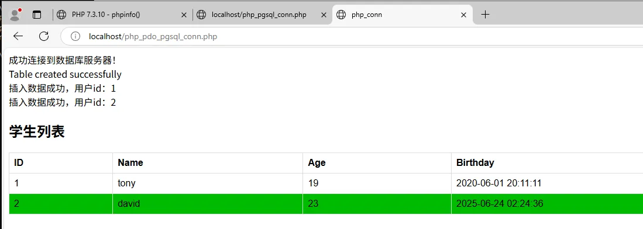Click globe favicon on php_conn tab

341,15
